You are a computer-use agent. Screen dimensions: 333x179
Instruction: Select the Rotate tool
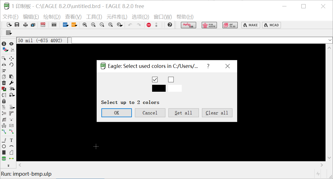(11, 65)
